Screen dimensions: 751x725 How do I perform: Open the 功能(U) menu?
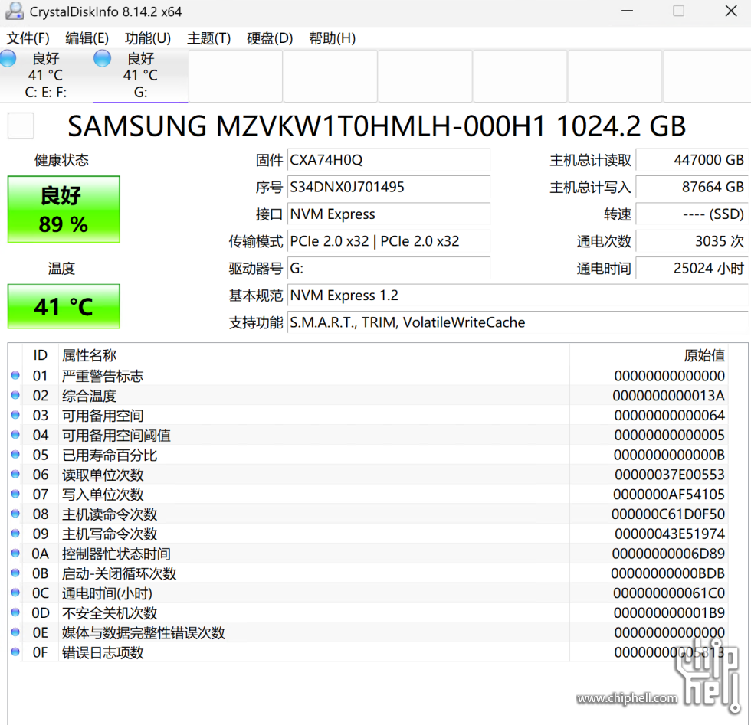147,38
